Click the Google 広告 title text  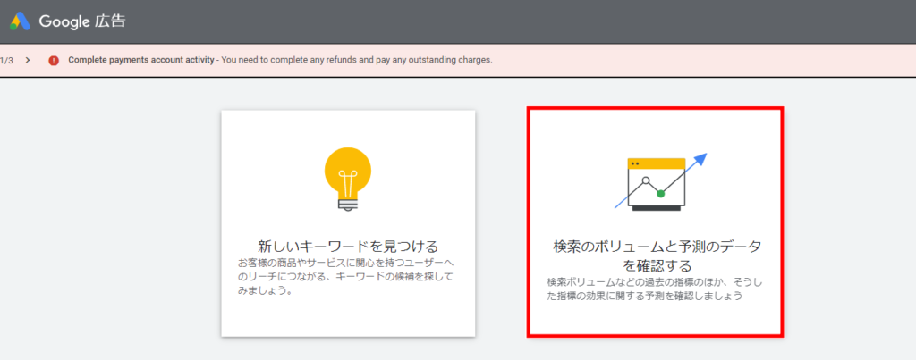[82, 21]
